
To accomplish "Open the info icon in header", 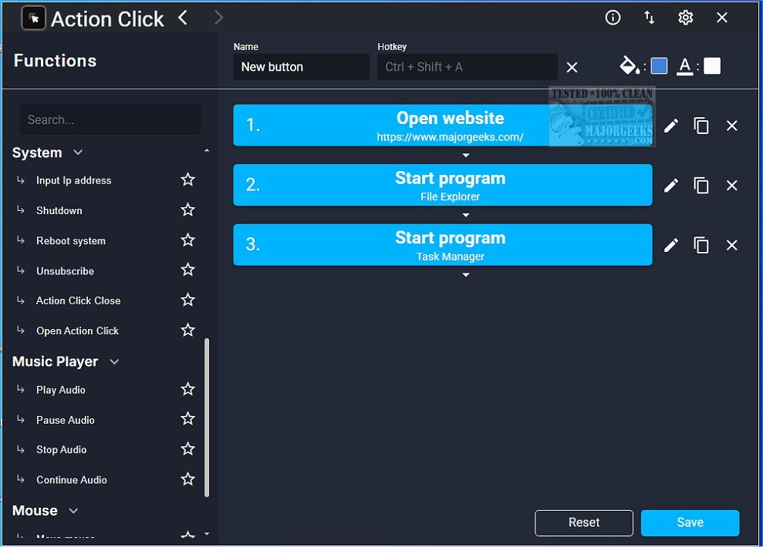I will pos(613,18).
